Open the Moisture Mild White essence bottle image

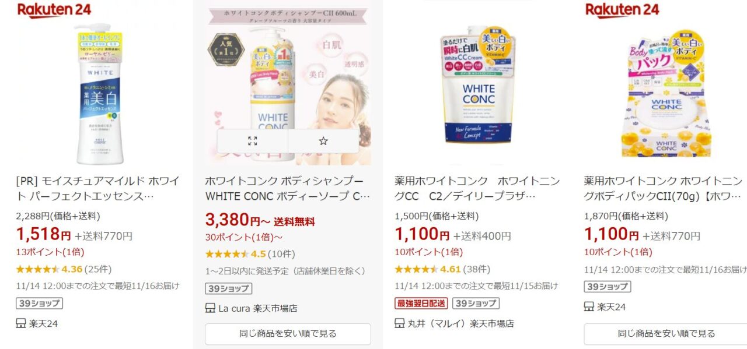98,93
